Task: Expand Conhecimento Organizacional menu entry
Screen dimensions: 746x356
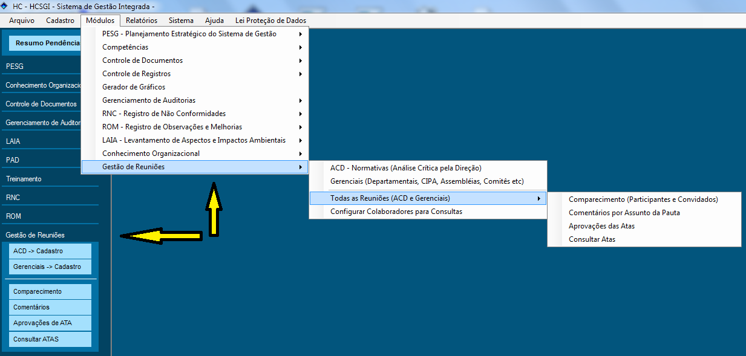Action: pos(195,154)
